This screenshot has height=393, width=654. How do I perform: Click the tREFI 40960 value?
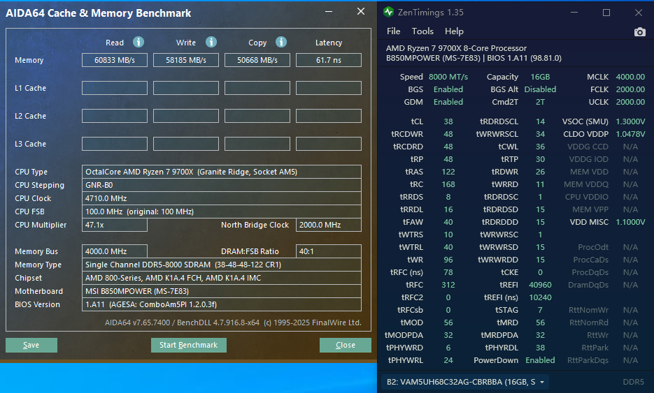point(540,286)
